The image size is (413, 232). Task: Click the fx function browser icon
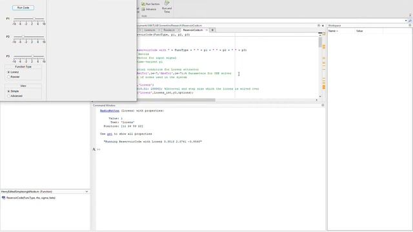[94, 150]
